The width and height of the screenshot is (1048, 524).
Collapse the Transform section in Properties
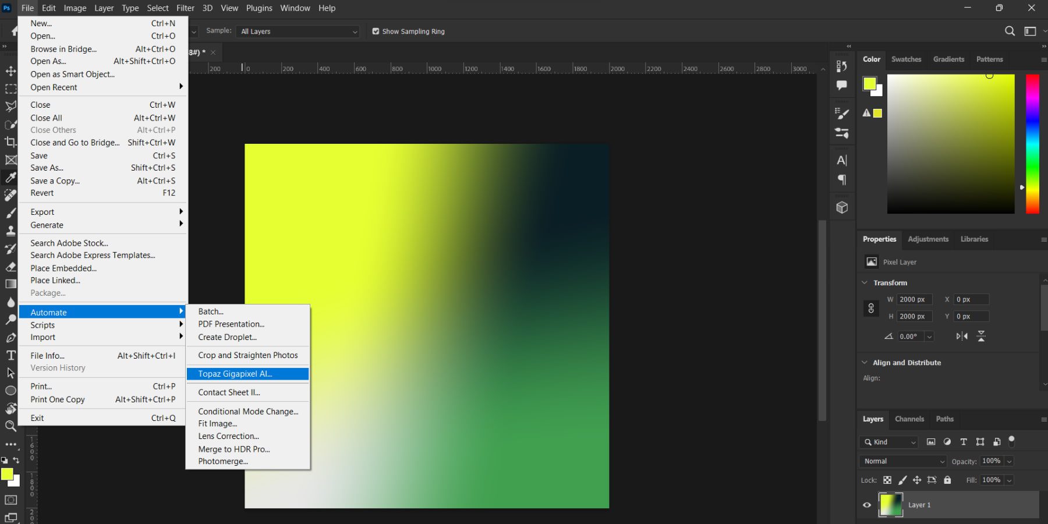pos(864,282)
